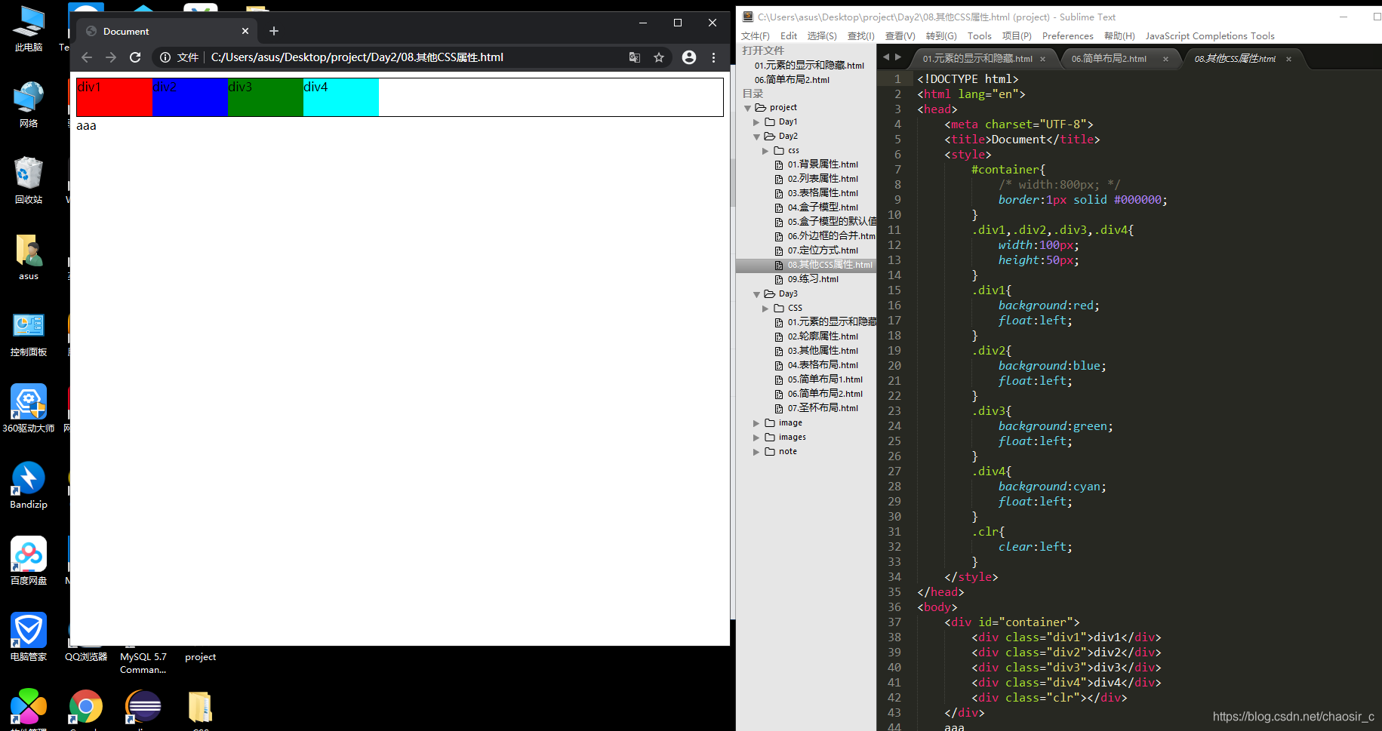The width and height of the screenshot is (1382, 731).
Task: Open the Chrome three-dot menu
Action: click(x=713, y=57)
